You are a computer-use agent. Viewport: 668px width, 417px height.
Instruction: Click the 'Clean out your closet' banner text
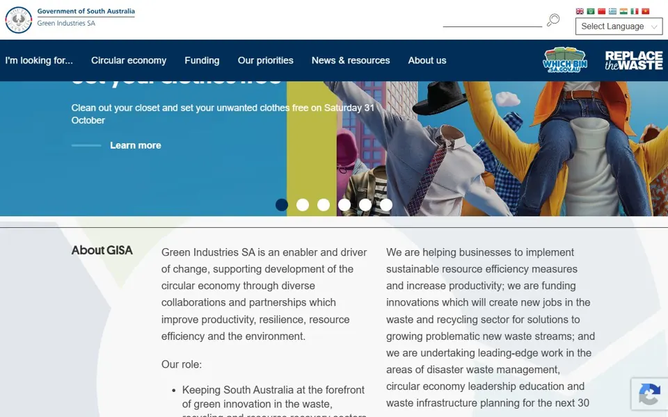click(x=223, y=114)
